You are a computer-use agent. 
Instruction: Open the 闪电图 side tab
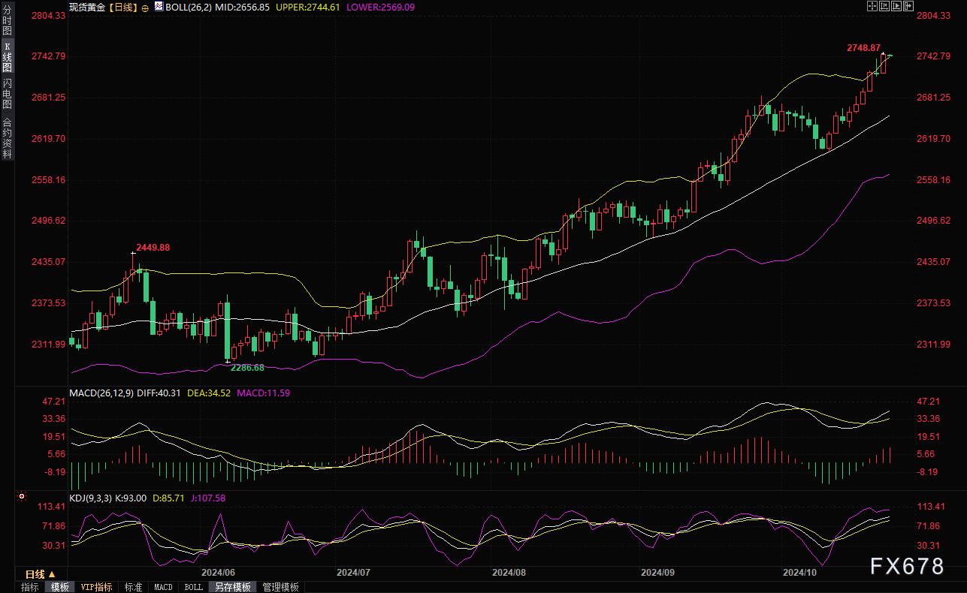7,93
